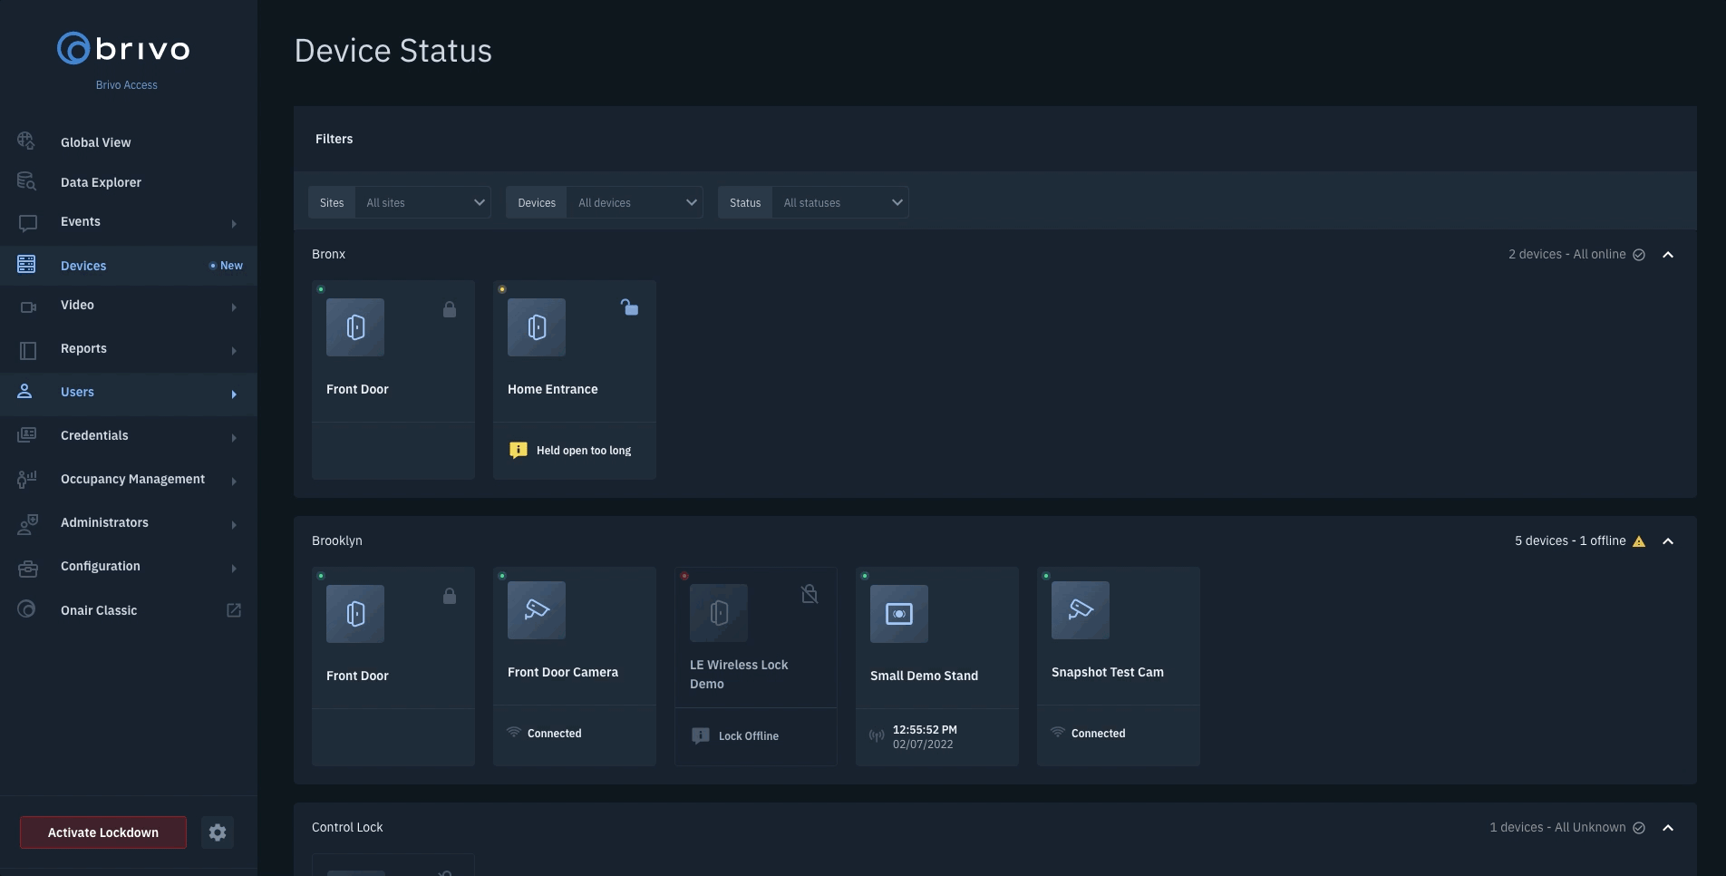Click the Filters panel heading
The width and height of the screenshot is (1726, 876).
point(335,139)
